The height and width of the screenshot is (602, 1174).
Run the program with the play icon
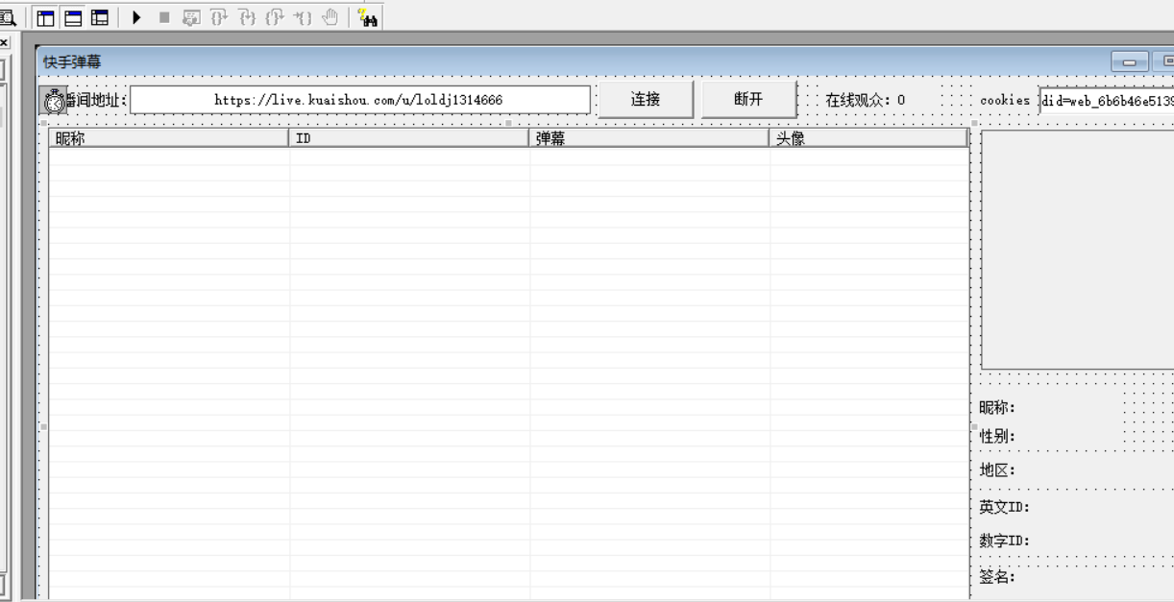coord(136,17)
